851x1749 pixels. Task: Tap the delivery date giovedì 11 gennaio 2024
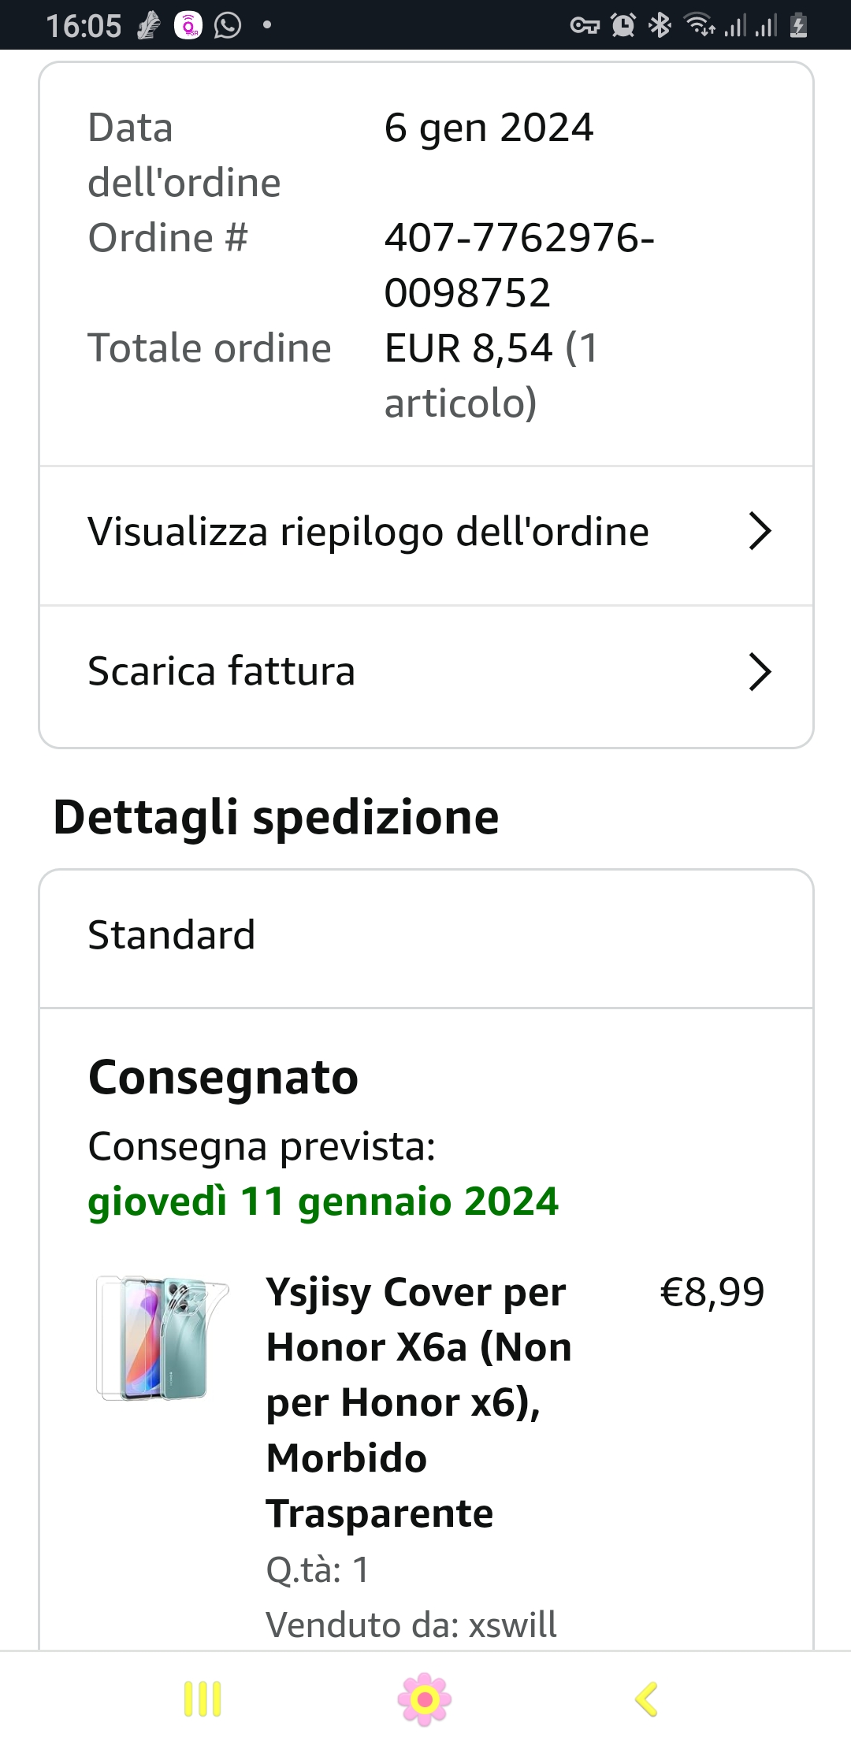pyautogui.click(x=323, y=1201)
